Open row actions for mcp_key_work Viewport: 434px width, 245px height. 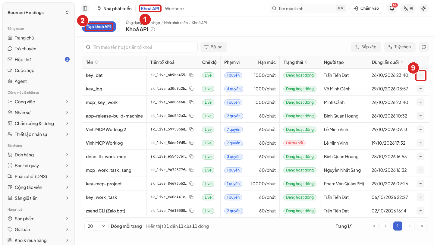[x=420, y=102]
